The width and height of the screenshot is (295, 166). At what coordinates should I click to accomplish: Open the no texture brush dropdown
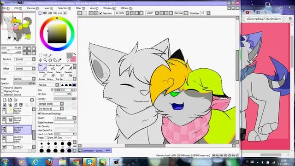pyautogui.click(x=51, y=109)
